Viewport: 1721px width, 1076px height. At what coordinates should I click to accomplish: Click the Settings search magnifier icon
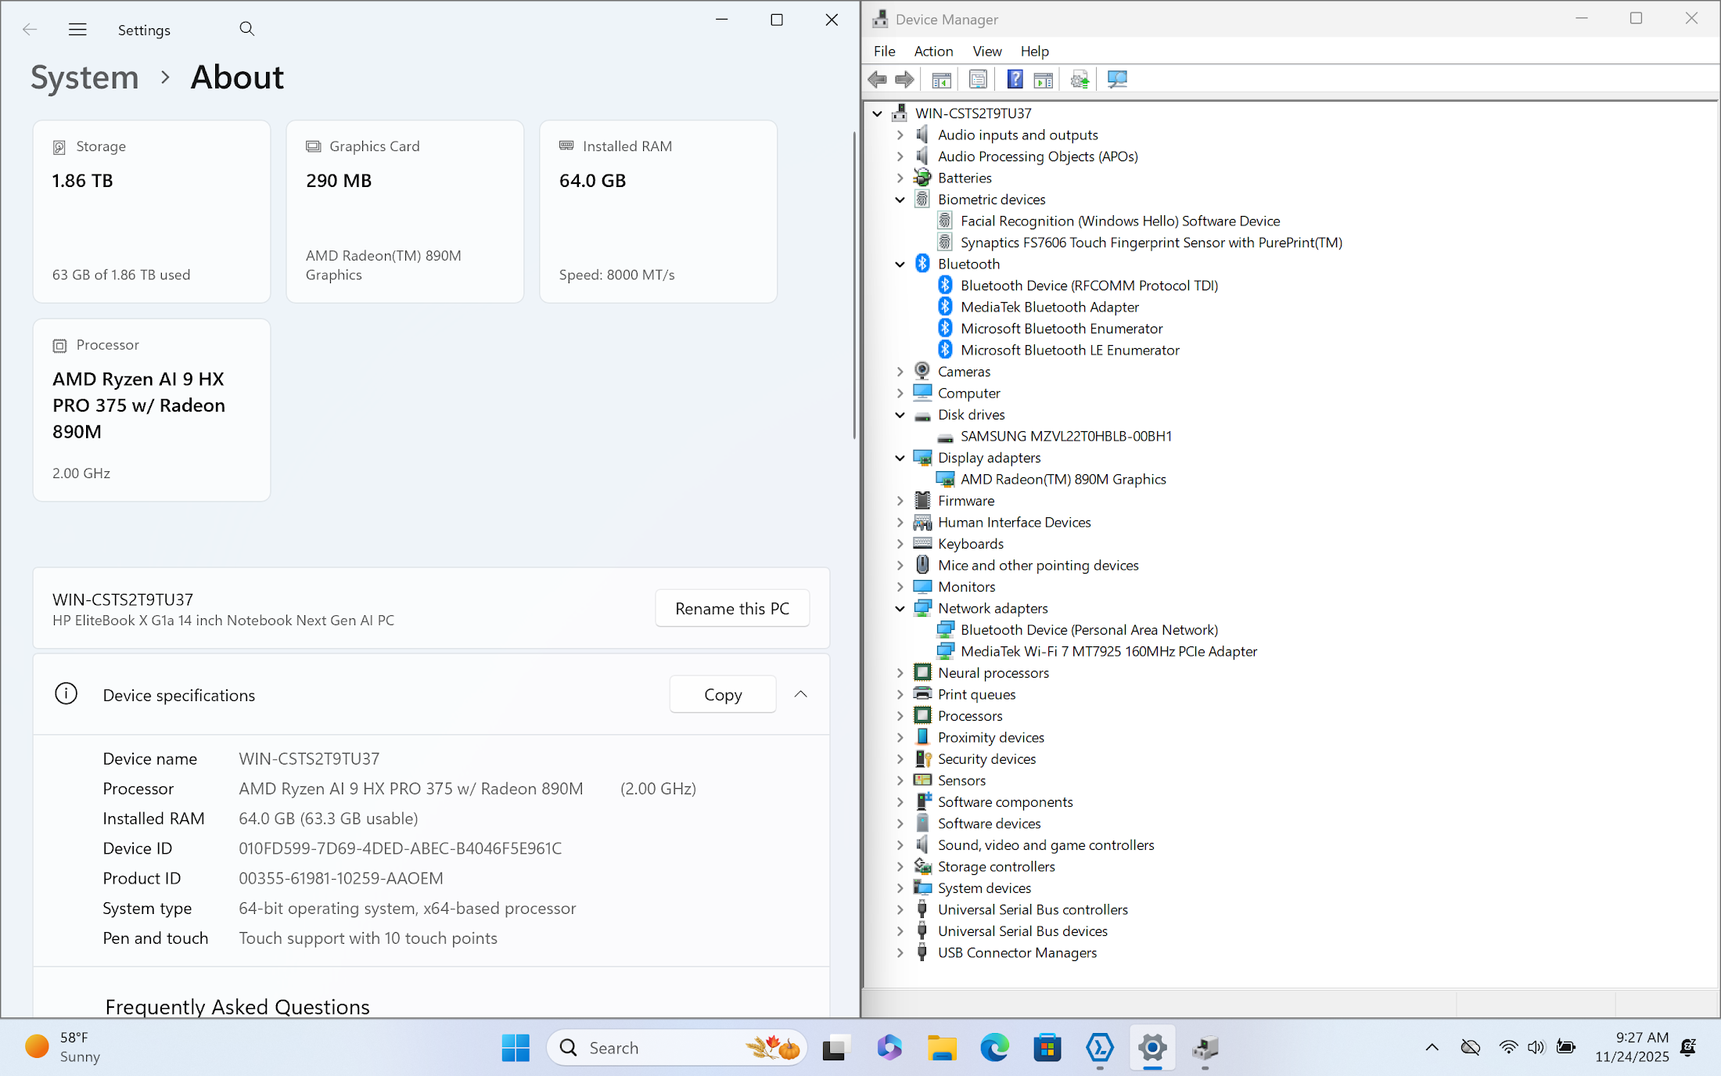coord(246,29)
